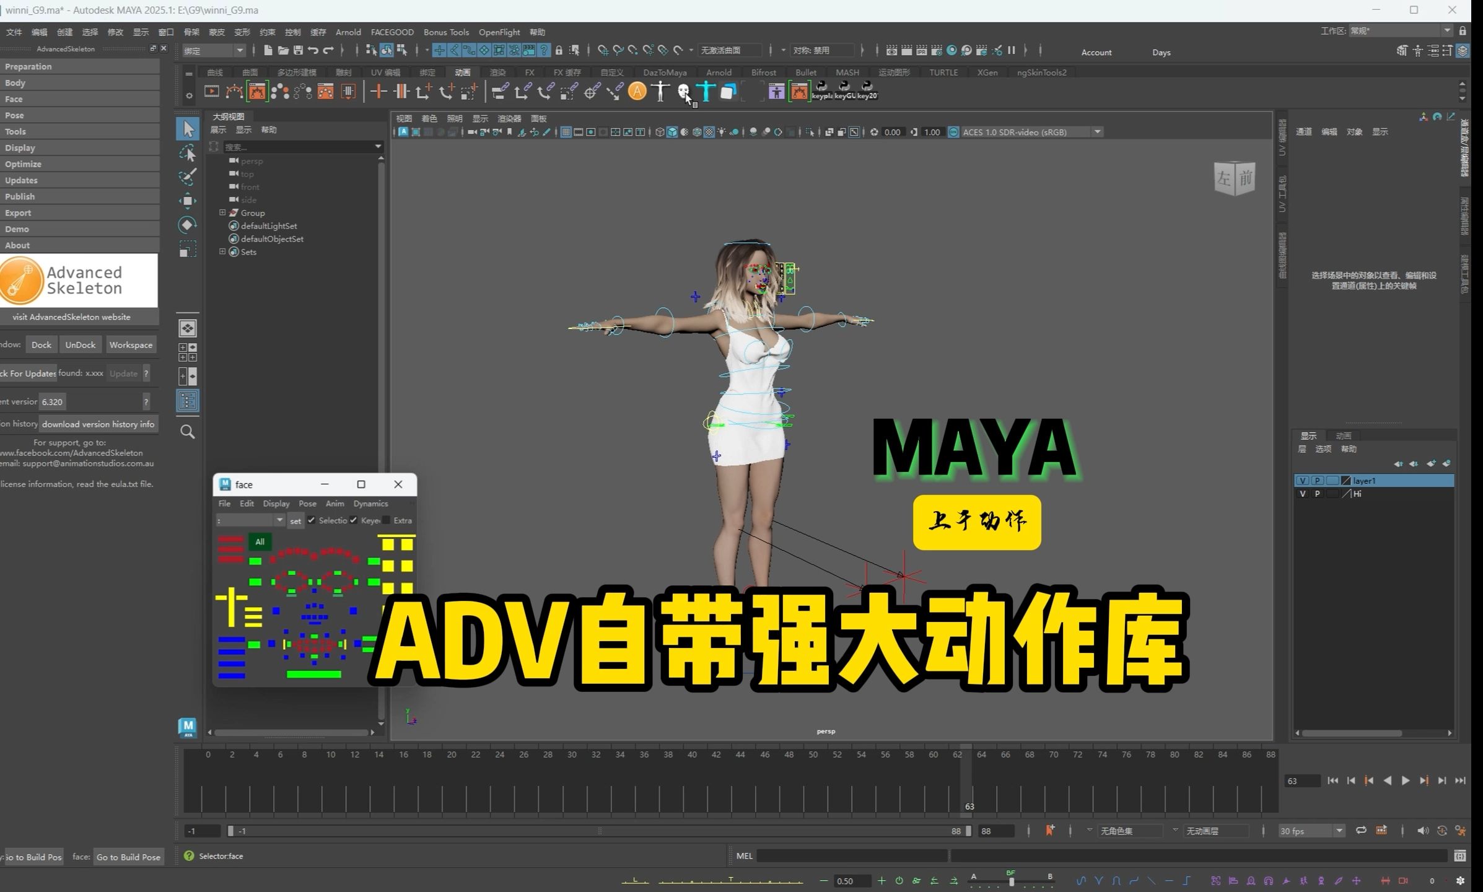Toggle playback P of layer1
This screenshot has height=892, width=1483.
click(x=1317, y=481)
